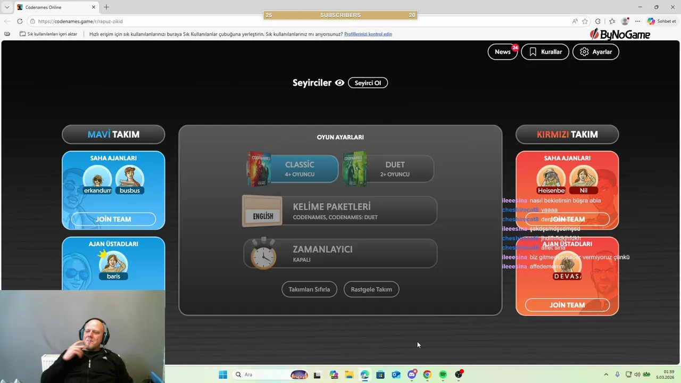Click the SUBSCRIBERS progress bar overlay
681x383 pixels.
pos(340,15)
